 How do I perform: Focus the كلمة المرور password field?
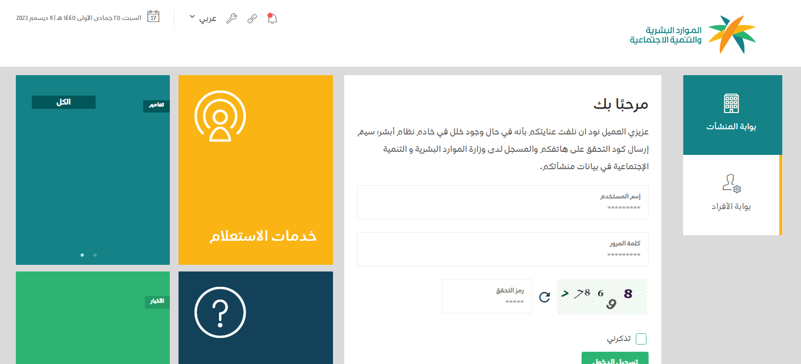(503, 249)
